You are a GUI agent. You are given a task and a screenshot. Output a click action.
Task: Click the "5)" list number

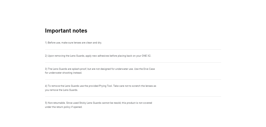point(46,103)
